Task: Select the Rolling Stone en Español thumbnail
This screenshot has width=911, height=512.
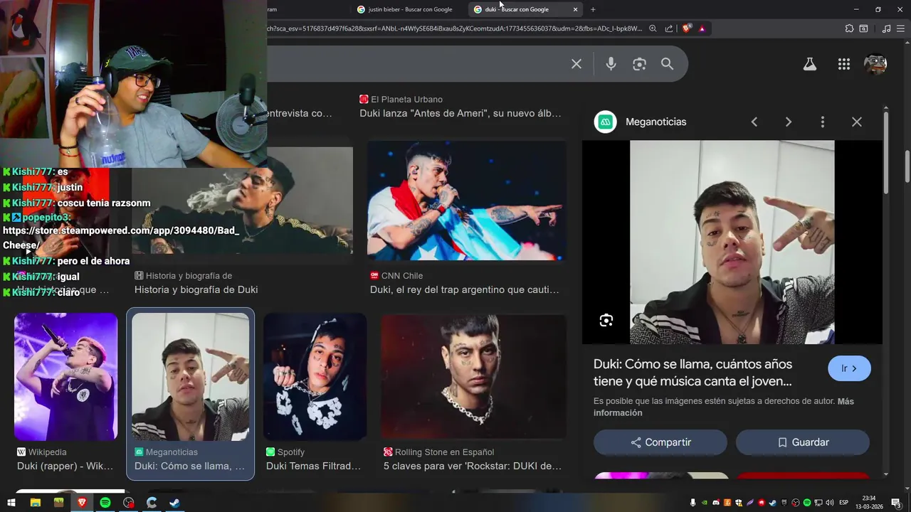Action: click(473, 377)
